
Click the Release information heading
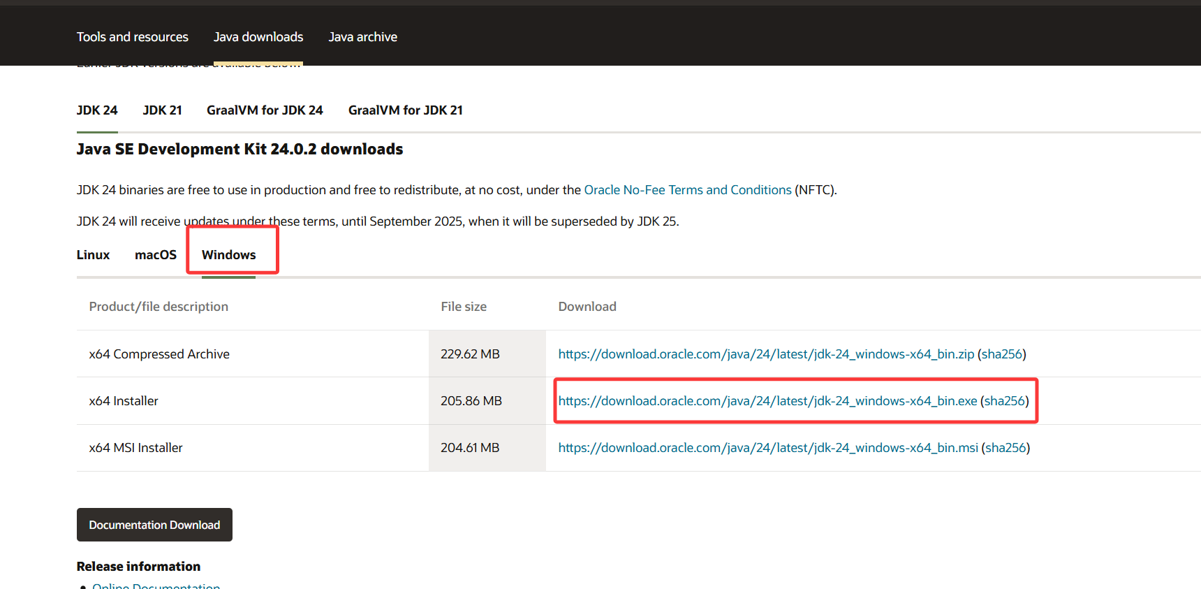138,567
